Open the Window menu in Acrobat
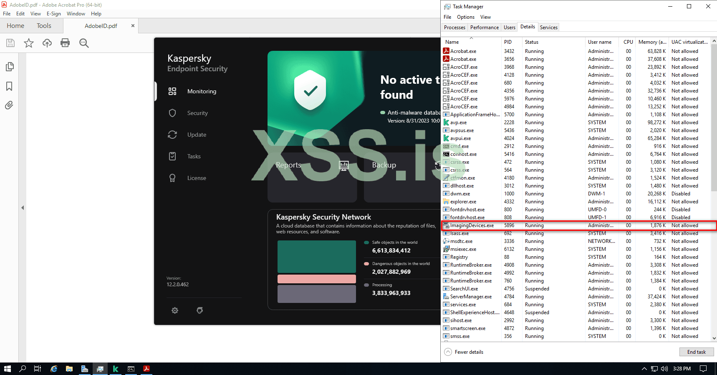The image size is (717, 375). point(76,14)
